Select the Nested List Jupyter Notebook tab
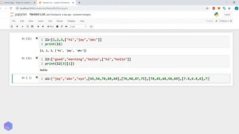This screenshot has height=134, width=239. coord(56,3)
